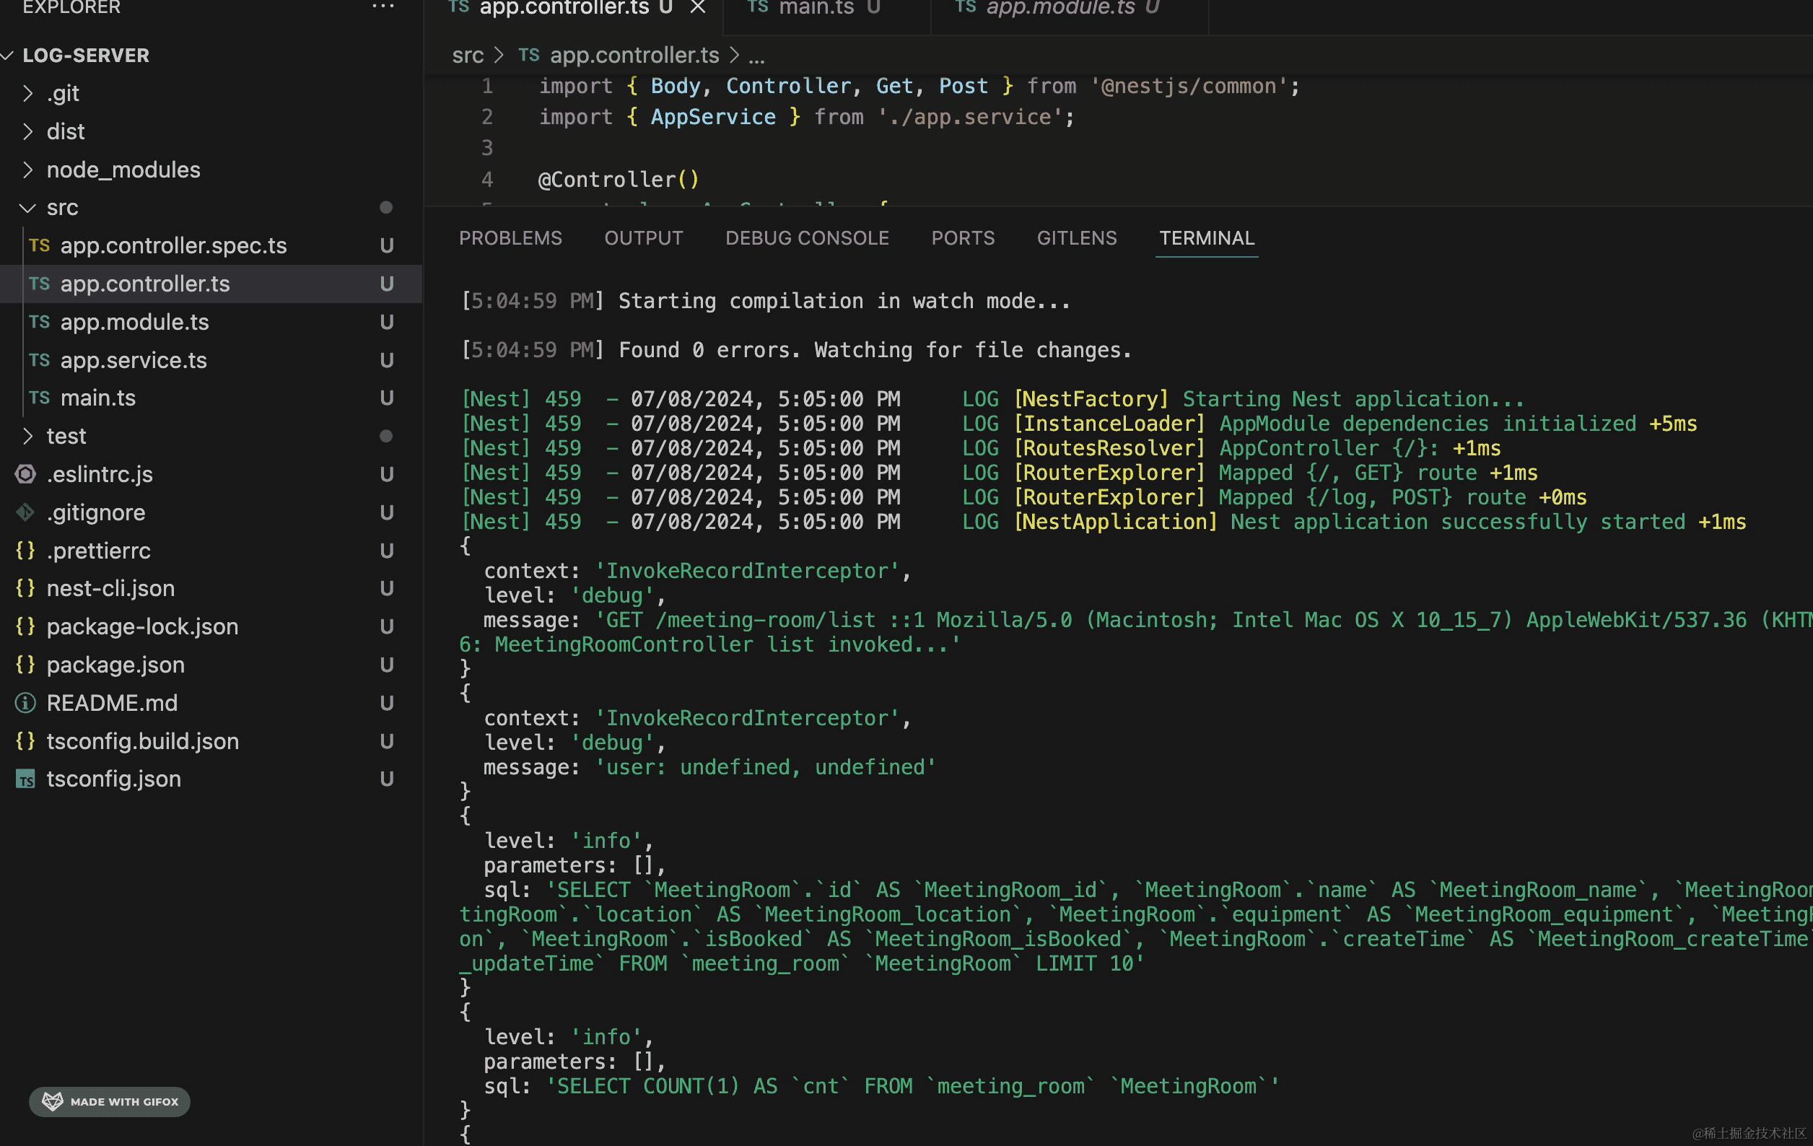The image size is (1813, 1146).
Task: Open the DEBUG CONSOLE panel tab
Action: tap(807, 238)
